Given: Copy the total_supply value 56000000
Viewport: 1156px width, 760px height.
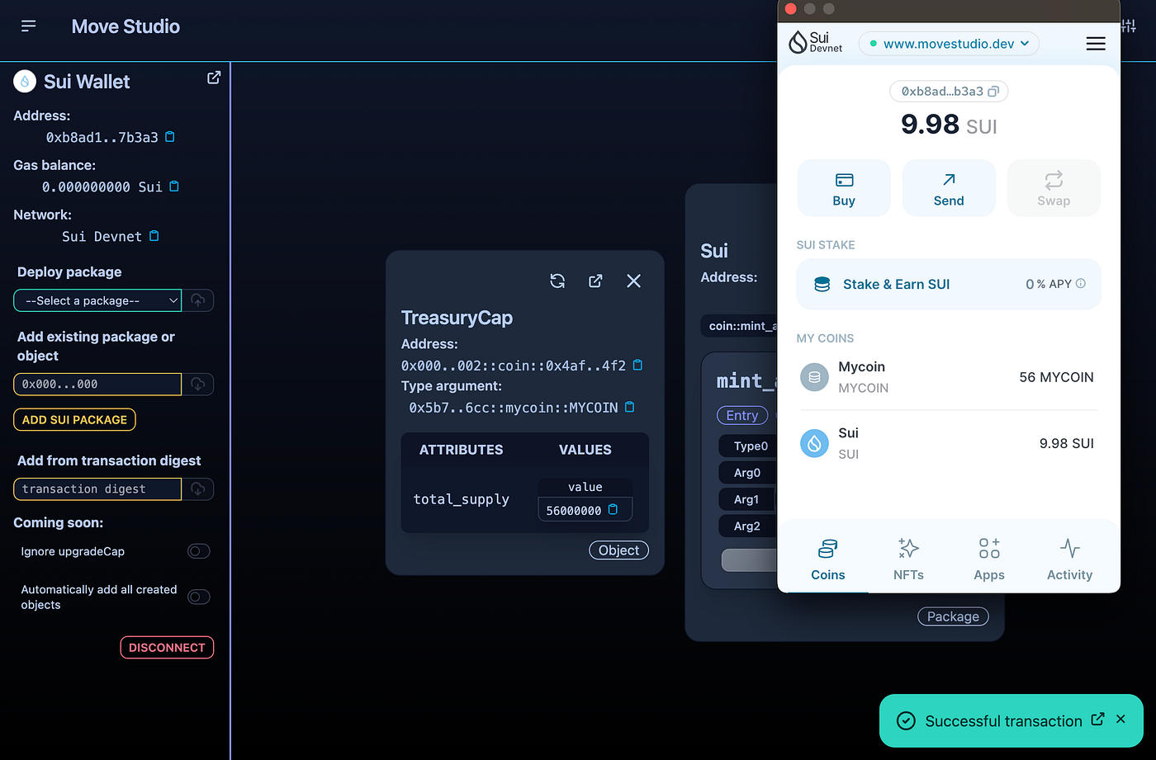Looking at the screenshot, I should coord(613,510).
